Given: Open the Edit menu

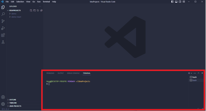Looking at the screenshot, I should point(13,2).
